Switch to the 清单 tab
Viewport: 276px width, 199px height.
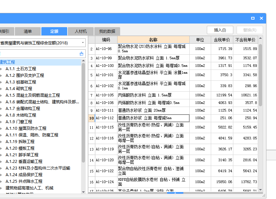(x=28, y=31)
